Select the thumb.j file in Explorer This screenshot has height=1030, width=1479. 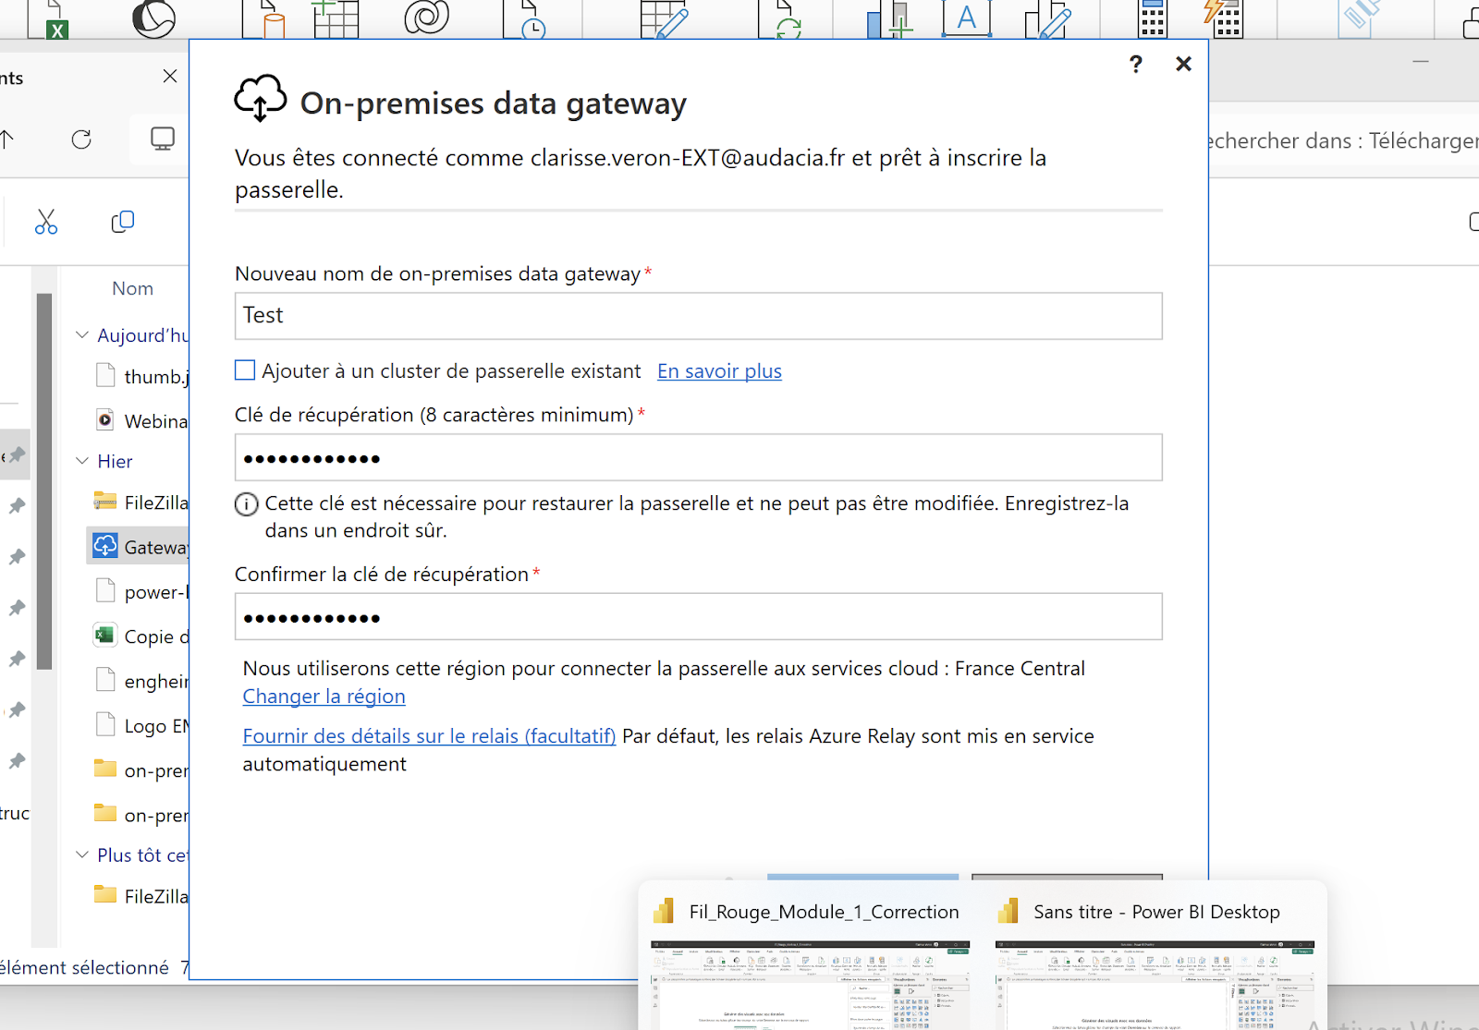pyautogui.click(x=141, y=376)
